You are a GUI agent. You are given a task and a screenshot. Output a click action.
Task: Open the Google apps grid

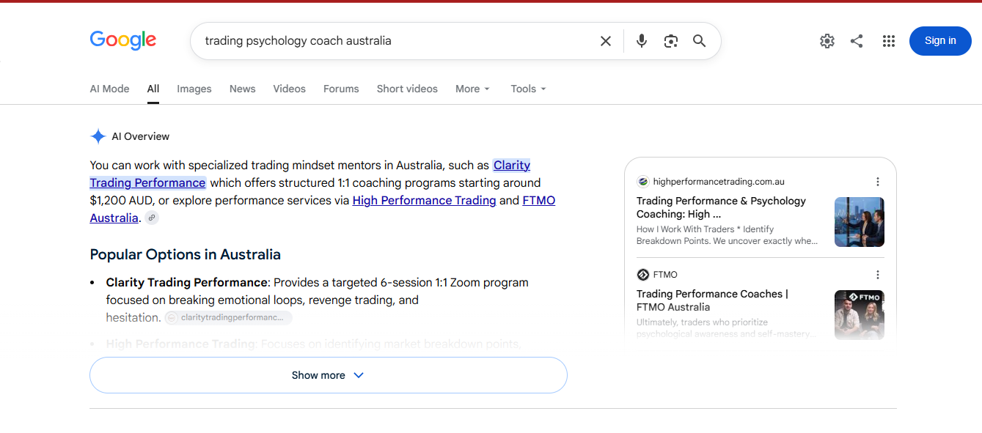click(x=889, y=41)
